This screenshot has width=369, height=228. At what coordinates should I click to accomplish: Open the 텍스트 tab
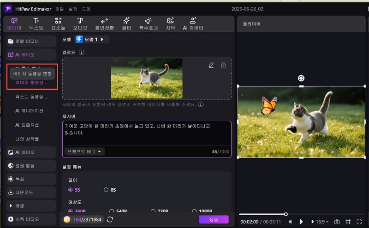coord(36,24)
